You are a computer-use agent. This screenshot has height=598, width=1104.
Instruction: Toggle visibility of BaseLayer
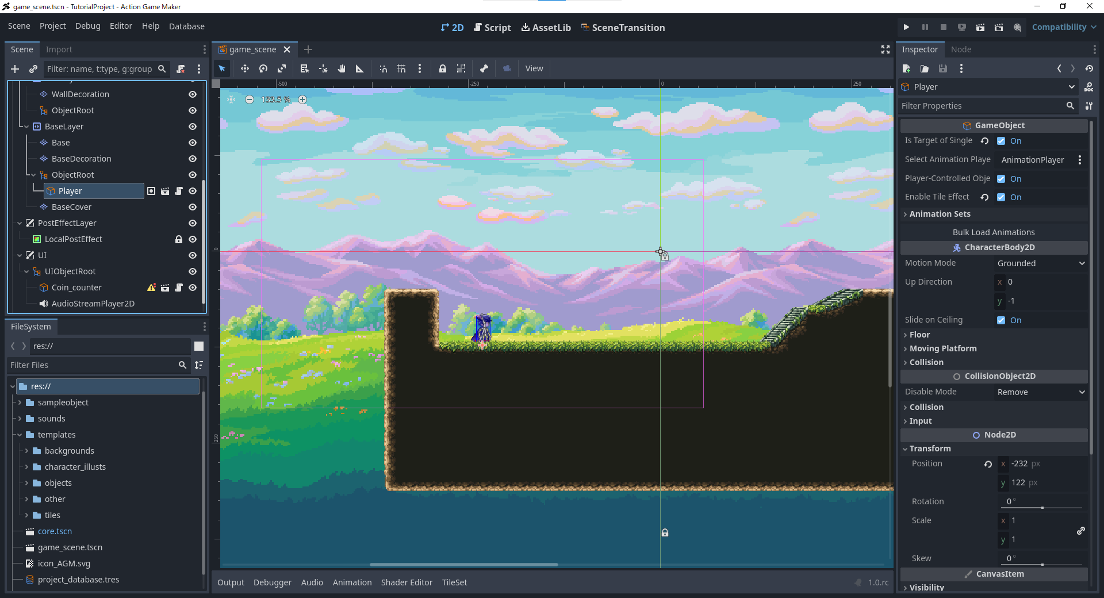click(193, 126)
